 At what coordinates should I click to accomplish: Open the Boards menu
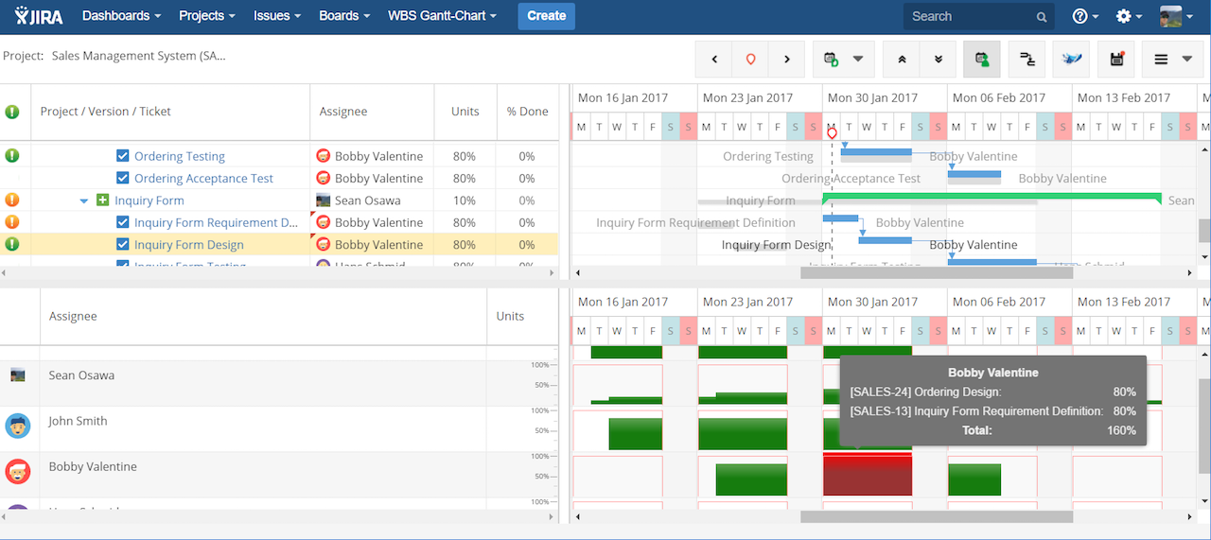345,16
